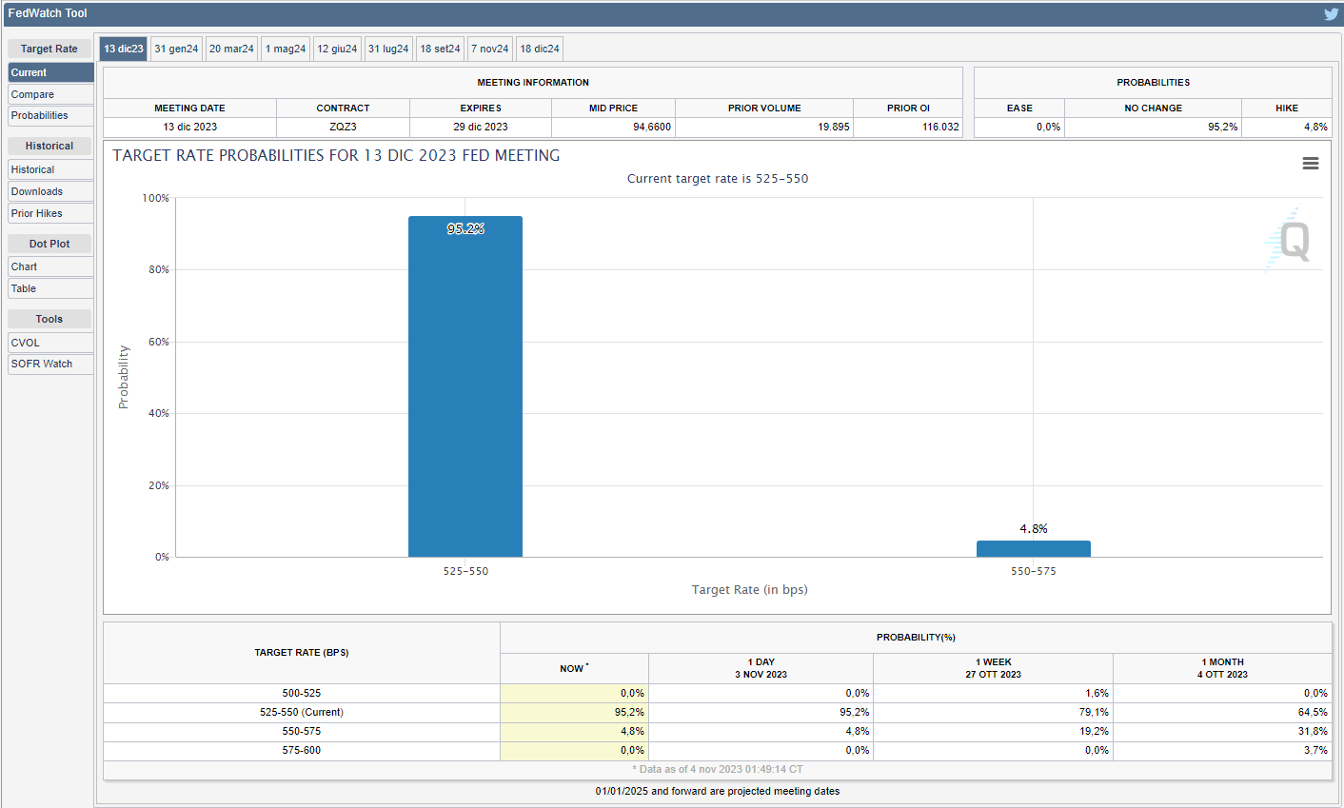Viewport: 1344px width, 808px height.
Task: Click the chart title text
Action: [336, 155]
